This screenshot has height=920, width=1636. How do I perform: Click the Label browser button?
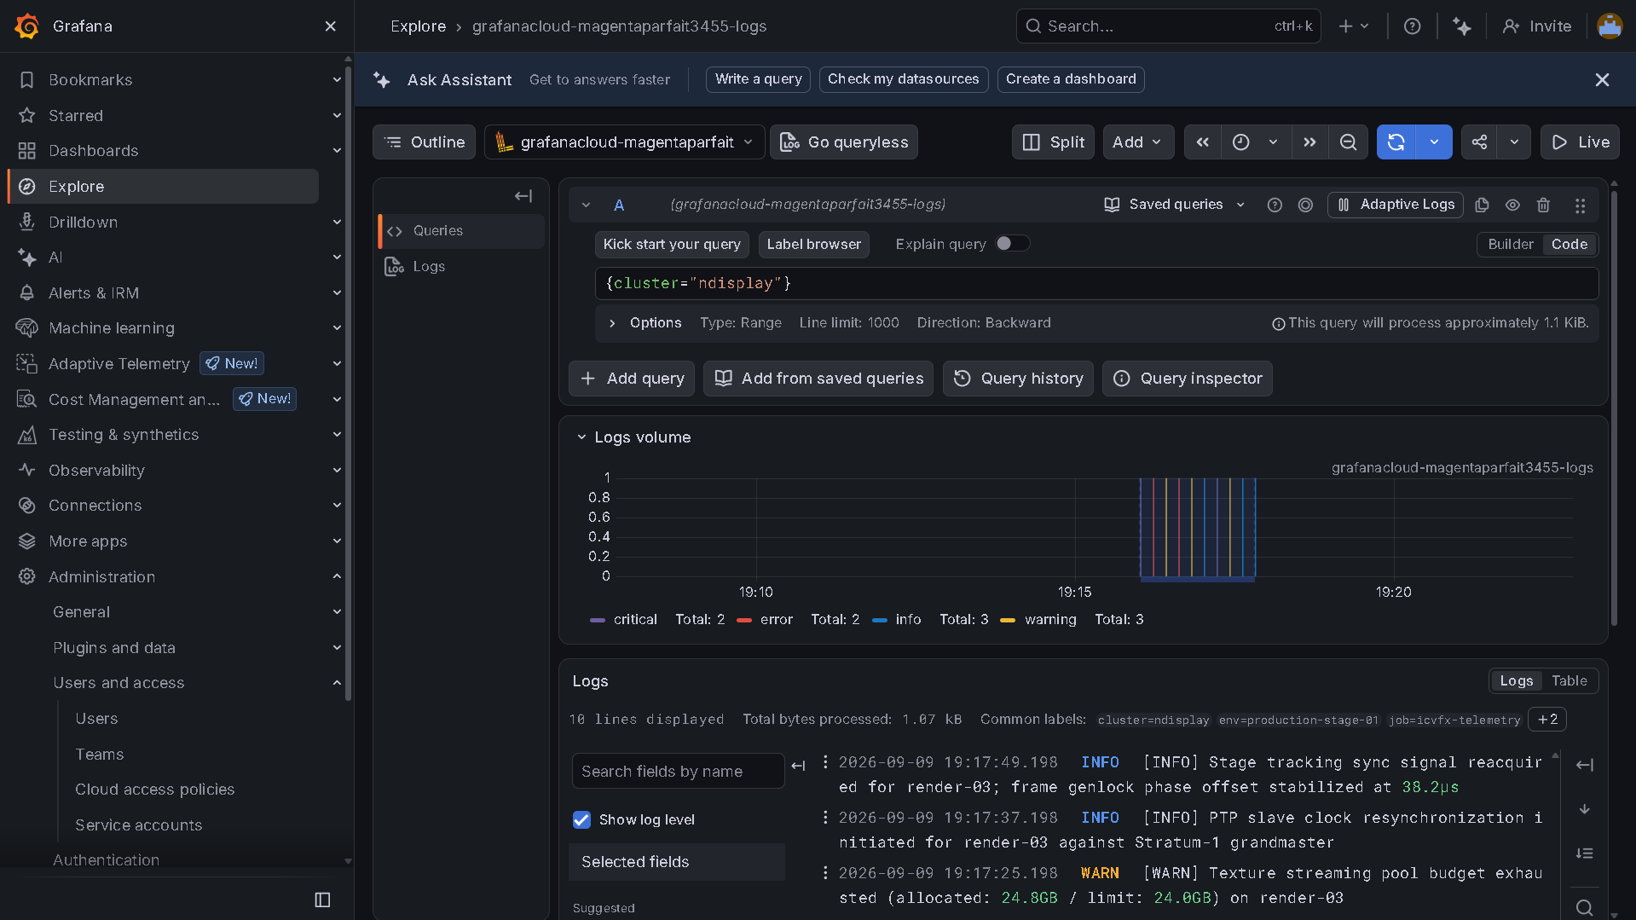point(813,245)
